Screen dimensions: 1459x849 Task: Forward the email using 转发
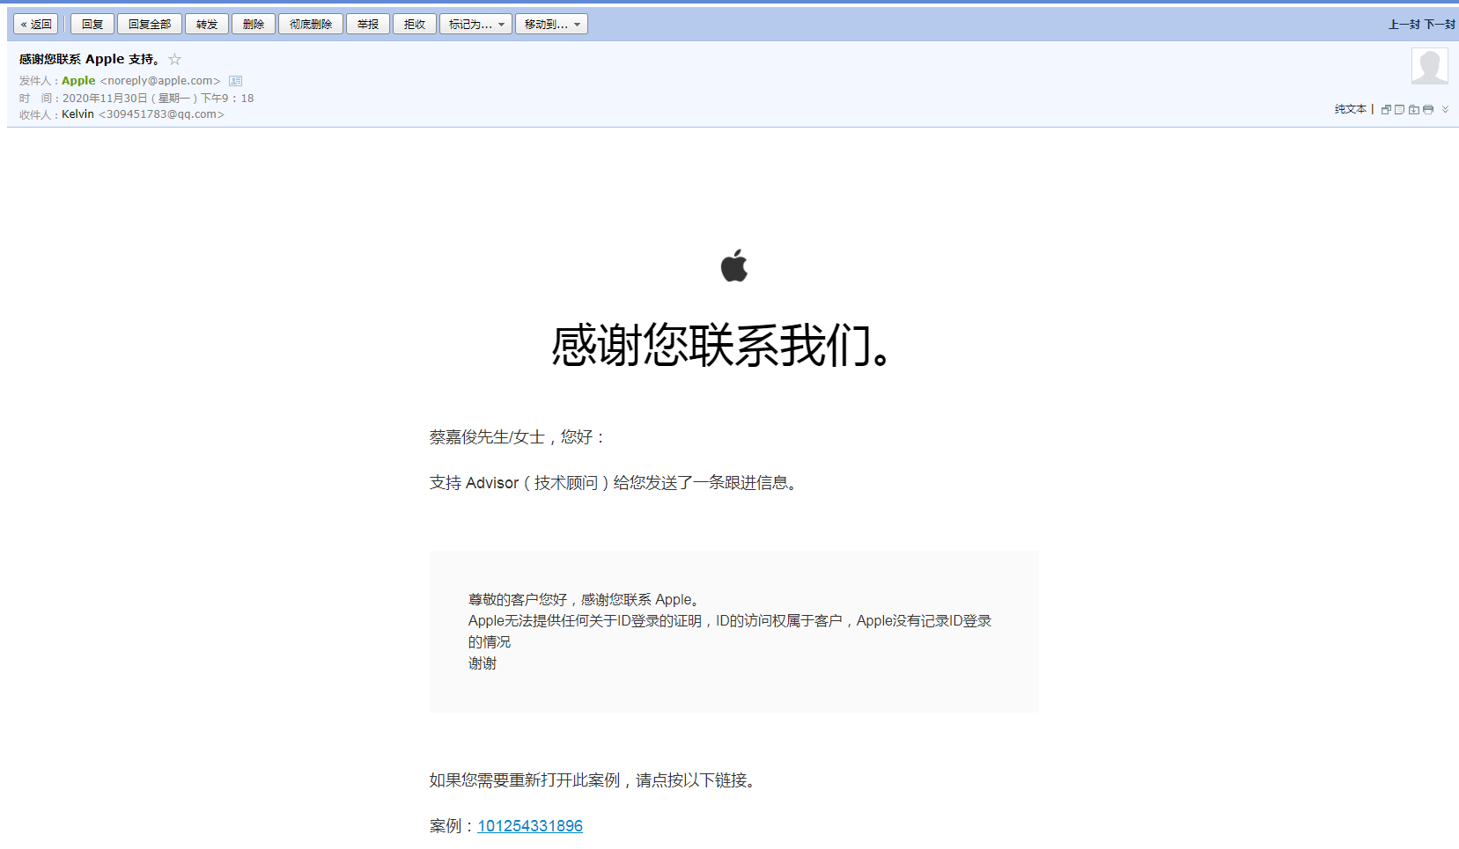click(207, 25)
